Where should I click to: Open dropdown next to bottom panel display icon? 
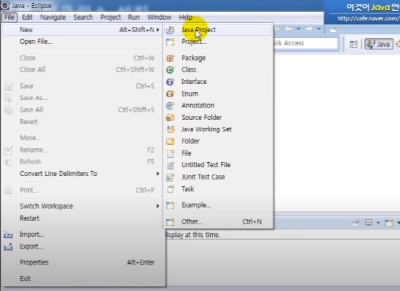pyautogui.click(x=378, y=223)
